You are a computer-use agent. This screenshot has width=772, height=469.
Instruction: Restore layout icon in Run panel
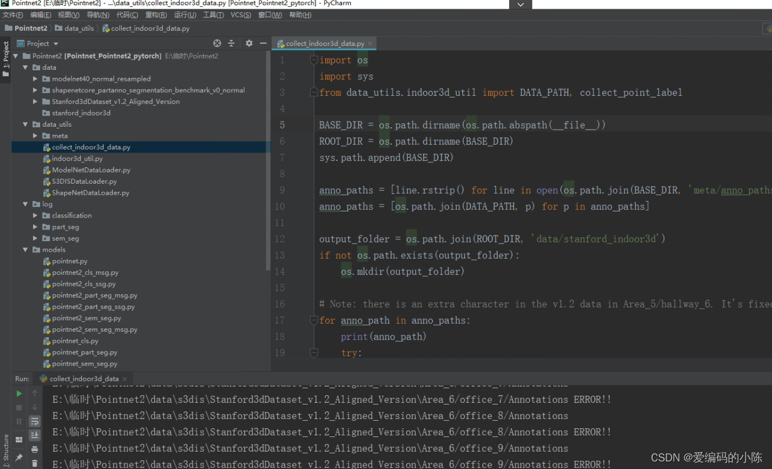point(19,439)
